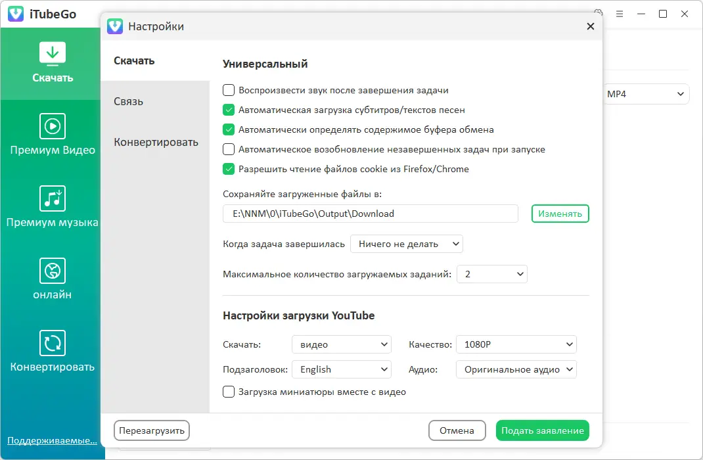Click the Подать заявление button
Screen dimensions: 703x460
point(543,430)
